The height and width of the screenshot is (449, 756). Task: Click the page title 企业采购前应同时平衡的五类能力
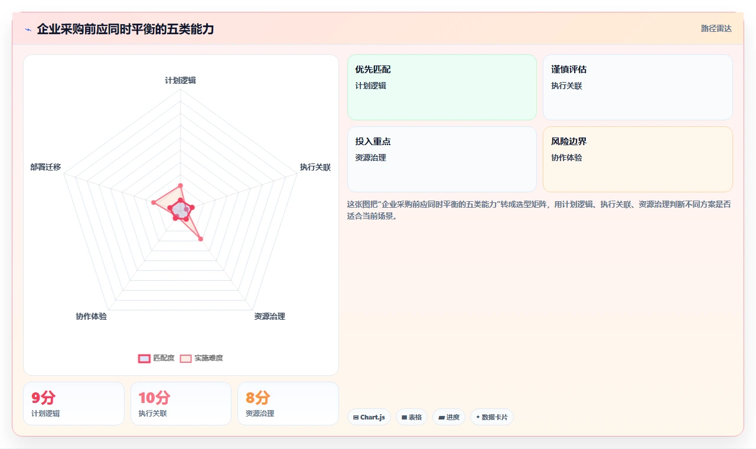point(125,29)
